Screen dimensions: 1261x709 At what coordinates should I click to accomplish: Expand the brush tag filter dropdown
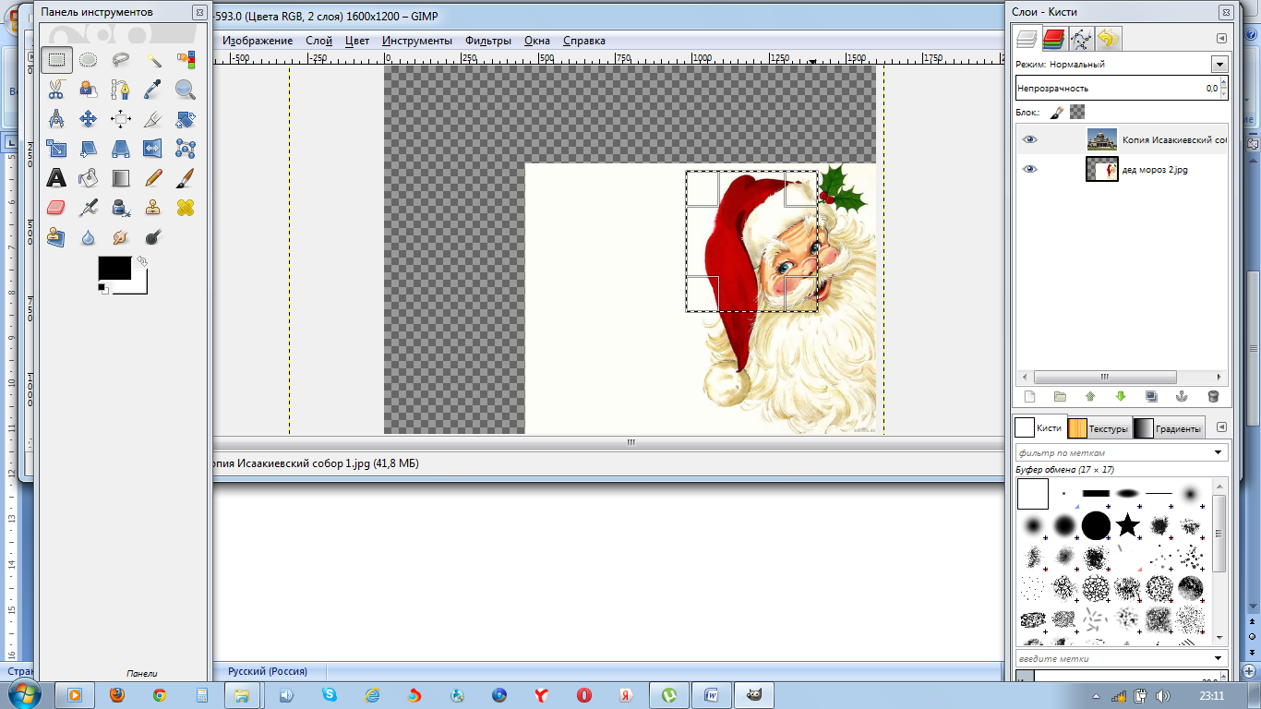[x=1219, y=452]
